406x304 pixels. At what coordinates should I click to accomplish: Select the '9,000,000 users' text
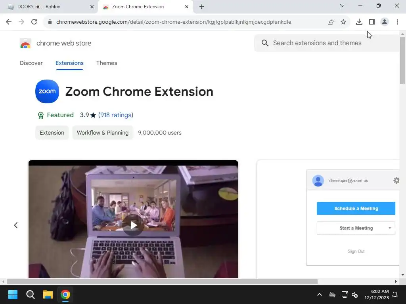(160, 133)
